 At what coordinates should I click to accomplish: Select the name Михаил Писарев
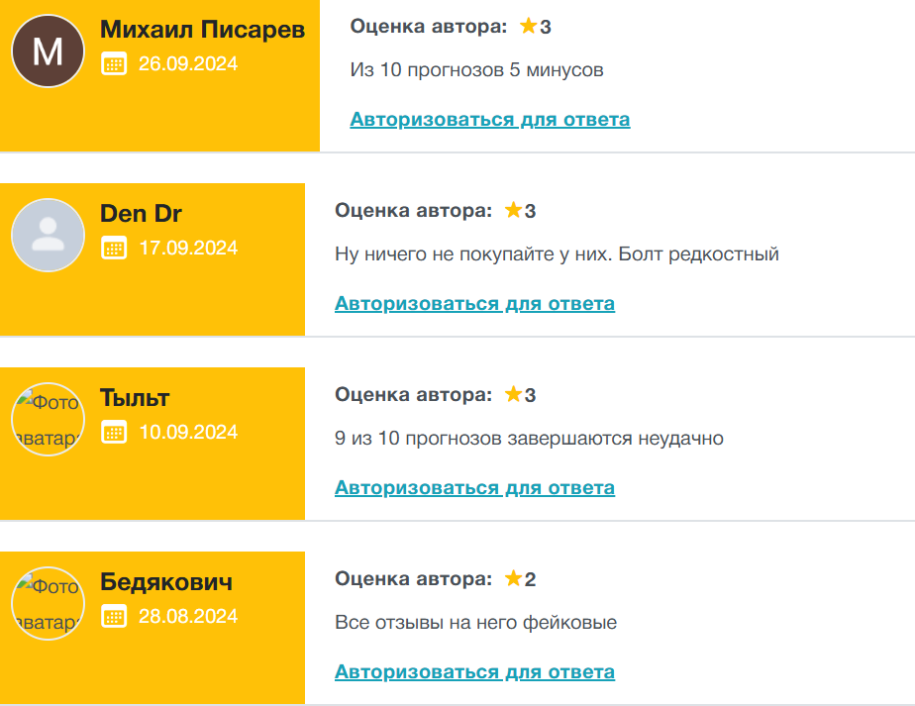[x=202, y=31]
